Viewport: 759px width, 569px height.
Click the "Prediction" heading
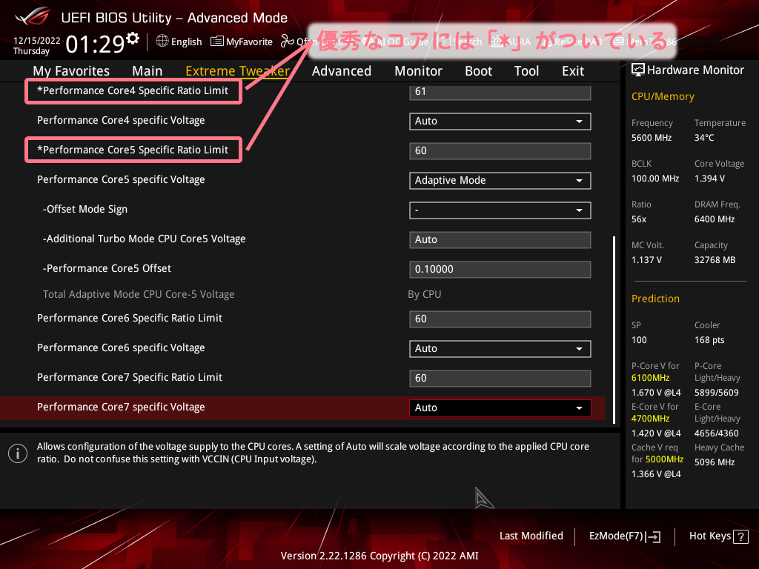click(x=655, y=299)
